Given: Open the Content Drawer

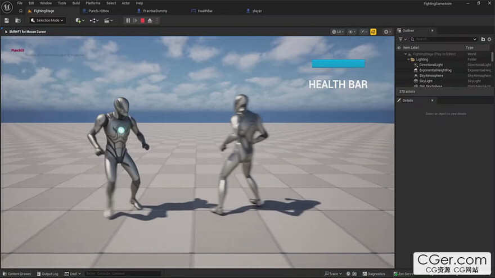Looking at the screenshot, I should tap(17, 274).
